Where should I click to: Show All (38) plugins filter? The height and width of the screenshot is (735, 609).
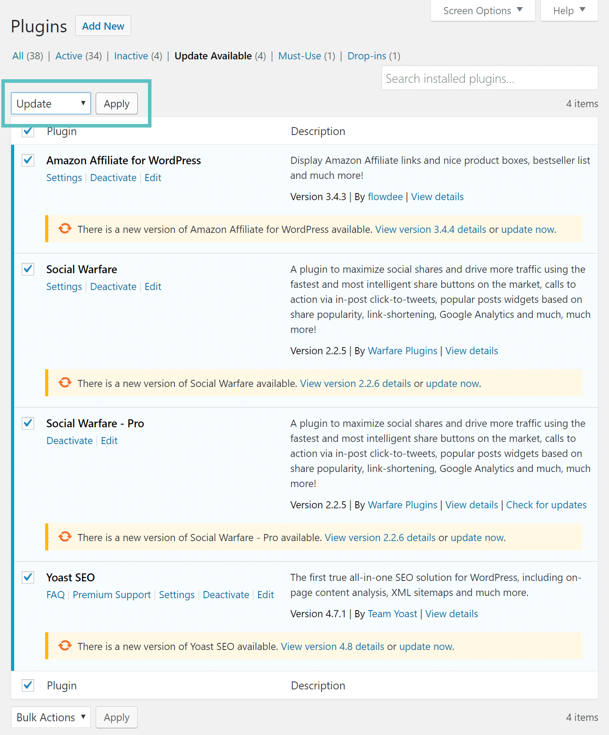click(27, 56)
